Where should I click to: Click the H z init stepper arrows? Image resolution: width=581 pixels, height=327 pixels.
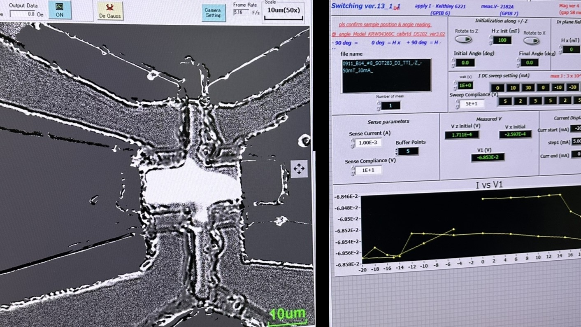(x=490, y=40)
